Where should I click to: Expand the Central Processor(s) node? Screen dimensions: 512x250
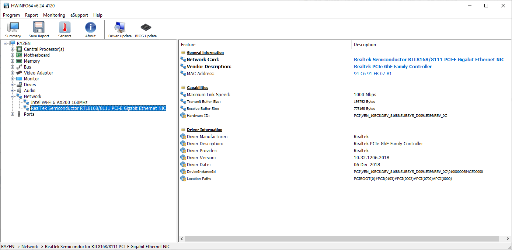(x=13, y=49)
